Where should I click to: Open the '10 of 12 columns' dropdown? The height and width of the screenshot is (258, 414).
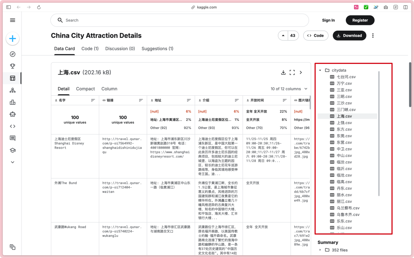(289, 88)
